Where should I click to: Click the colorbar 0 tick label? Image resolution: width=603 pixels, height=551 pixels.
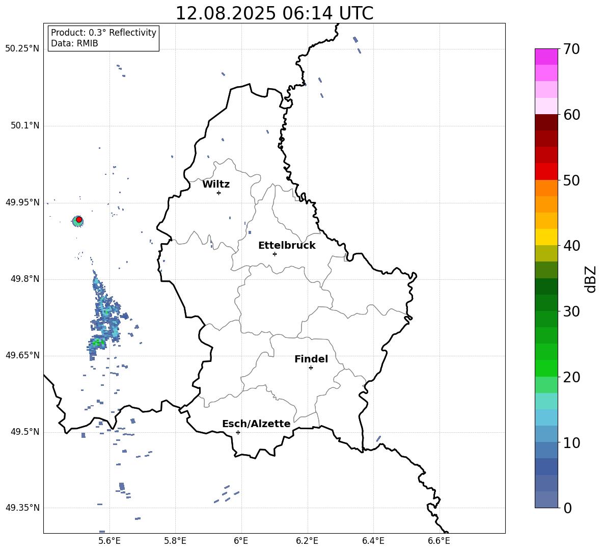click(x=567, y=508)
